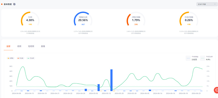Click the 2024-06-19 axis date
The height and width of the screenshot is (98, 218).
[183, 93]
